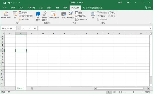
Task: Switch to the View (视图) tab
Action: point(65,8)
